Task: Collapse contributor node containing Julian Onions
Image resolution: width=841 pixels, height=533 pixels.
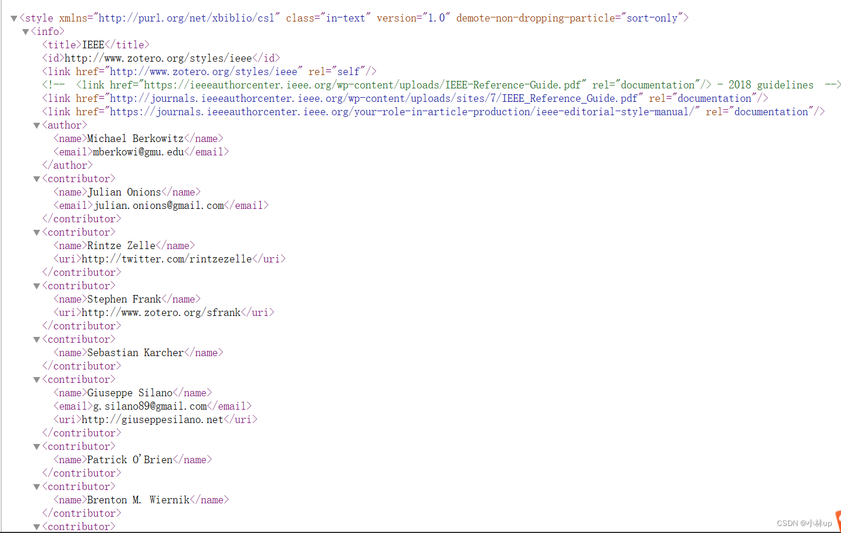Action: tap(37, 179)
